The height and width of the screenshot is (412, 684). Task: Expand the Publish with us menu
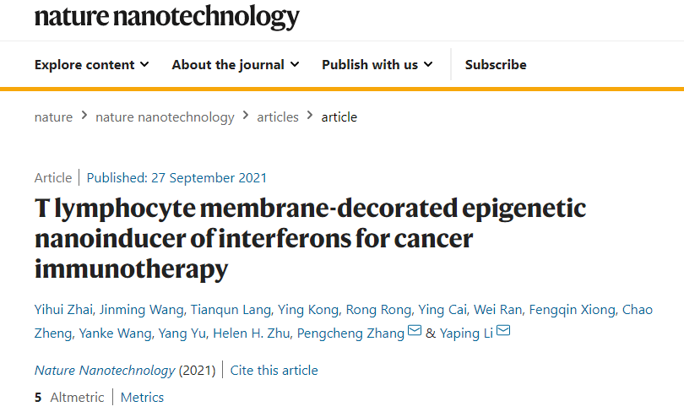(x=377, y=65)
